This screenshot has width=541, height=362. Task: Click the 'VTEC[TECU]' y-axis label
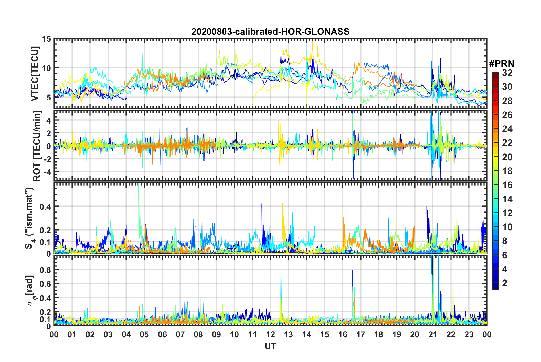(35, 74)
